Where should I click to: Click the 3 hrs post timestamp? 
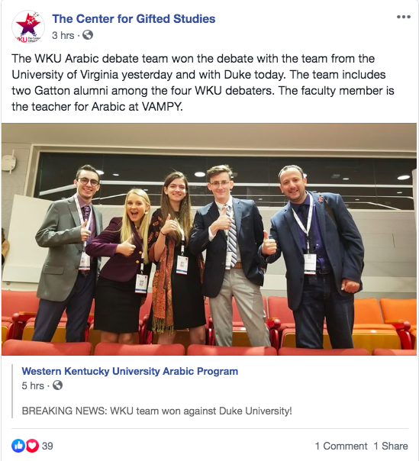(63, 35)
